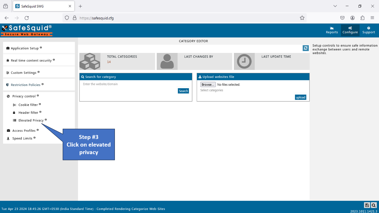
Task: Click the upload button
Action: 300,97
